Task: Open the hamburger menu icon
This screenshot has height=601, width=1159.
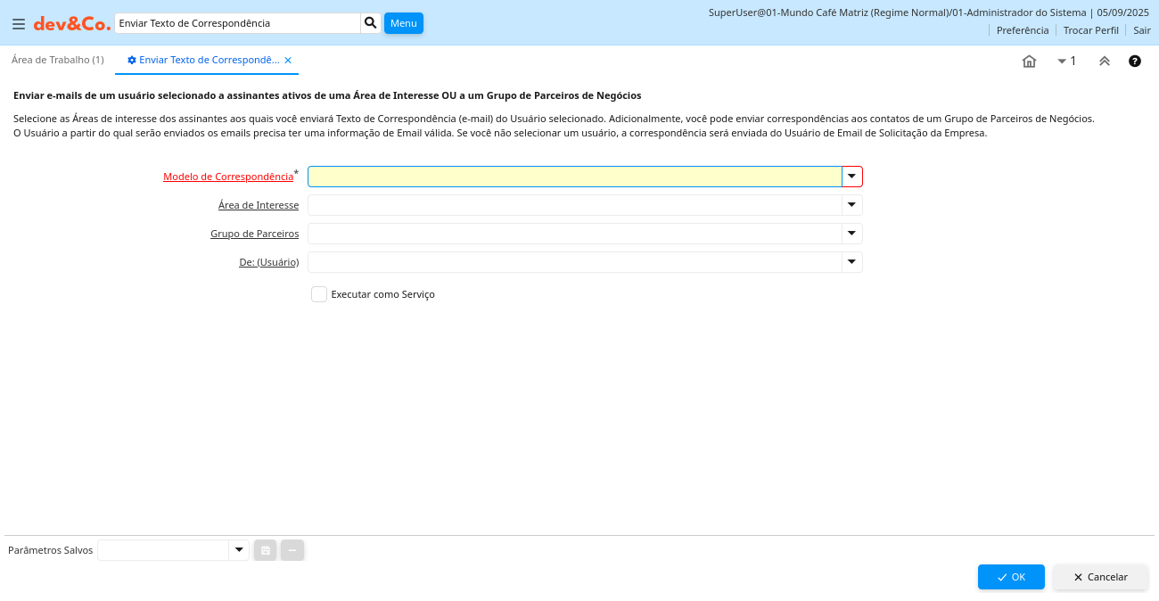Action: click(18, 24)
